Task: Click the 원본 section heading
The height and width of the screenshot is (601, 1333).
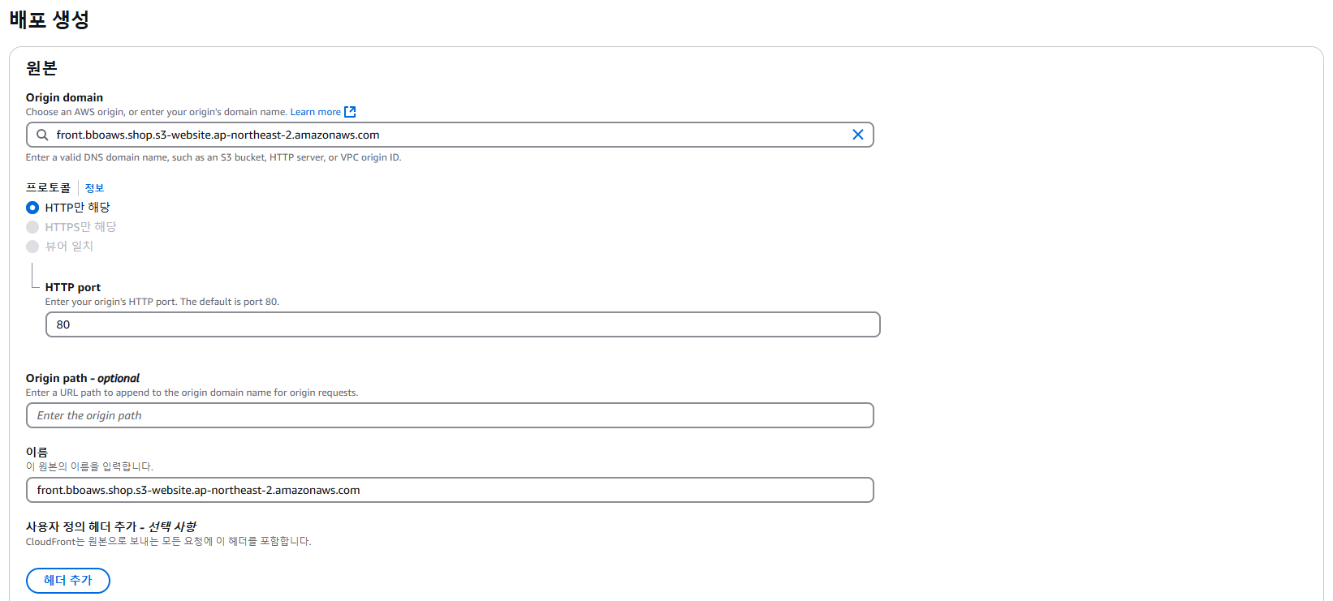Action: [41, 68]
